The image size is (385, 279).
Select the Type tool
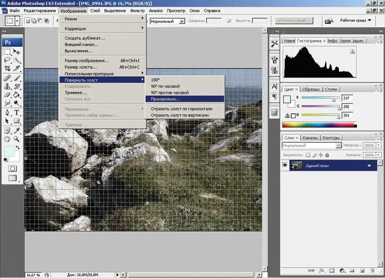(16, 113)
